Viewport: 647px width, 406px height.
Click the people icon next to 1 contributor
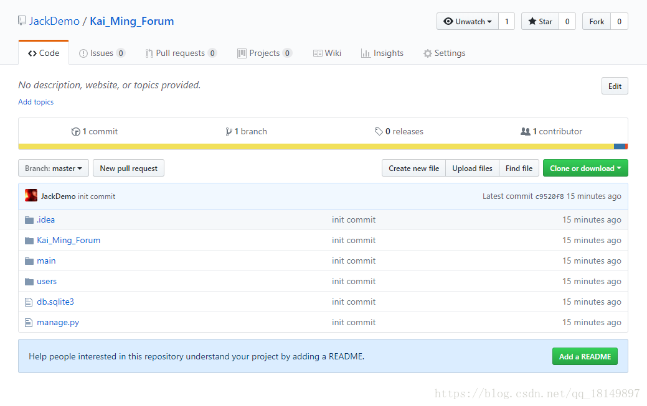click(x=526, y=131)
